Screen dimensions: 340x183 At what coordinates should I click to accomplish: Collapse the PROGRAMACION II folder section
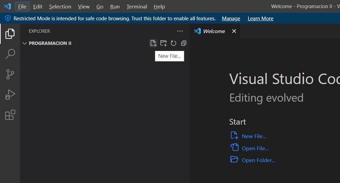pos(24,43)
